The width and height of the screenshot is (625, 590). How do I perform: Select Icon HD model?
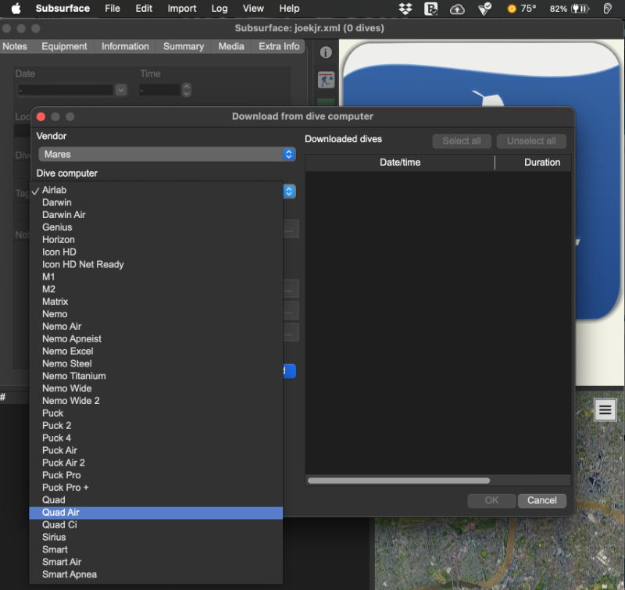click(155, 252)
